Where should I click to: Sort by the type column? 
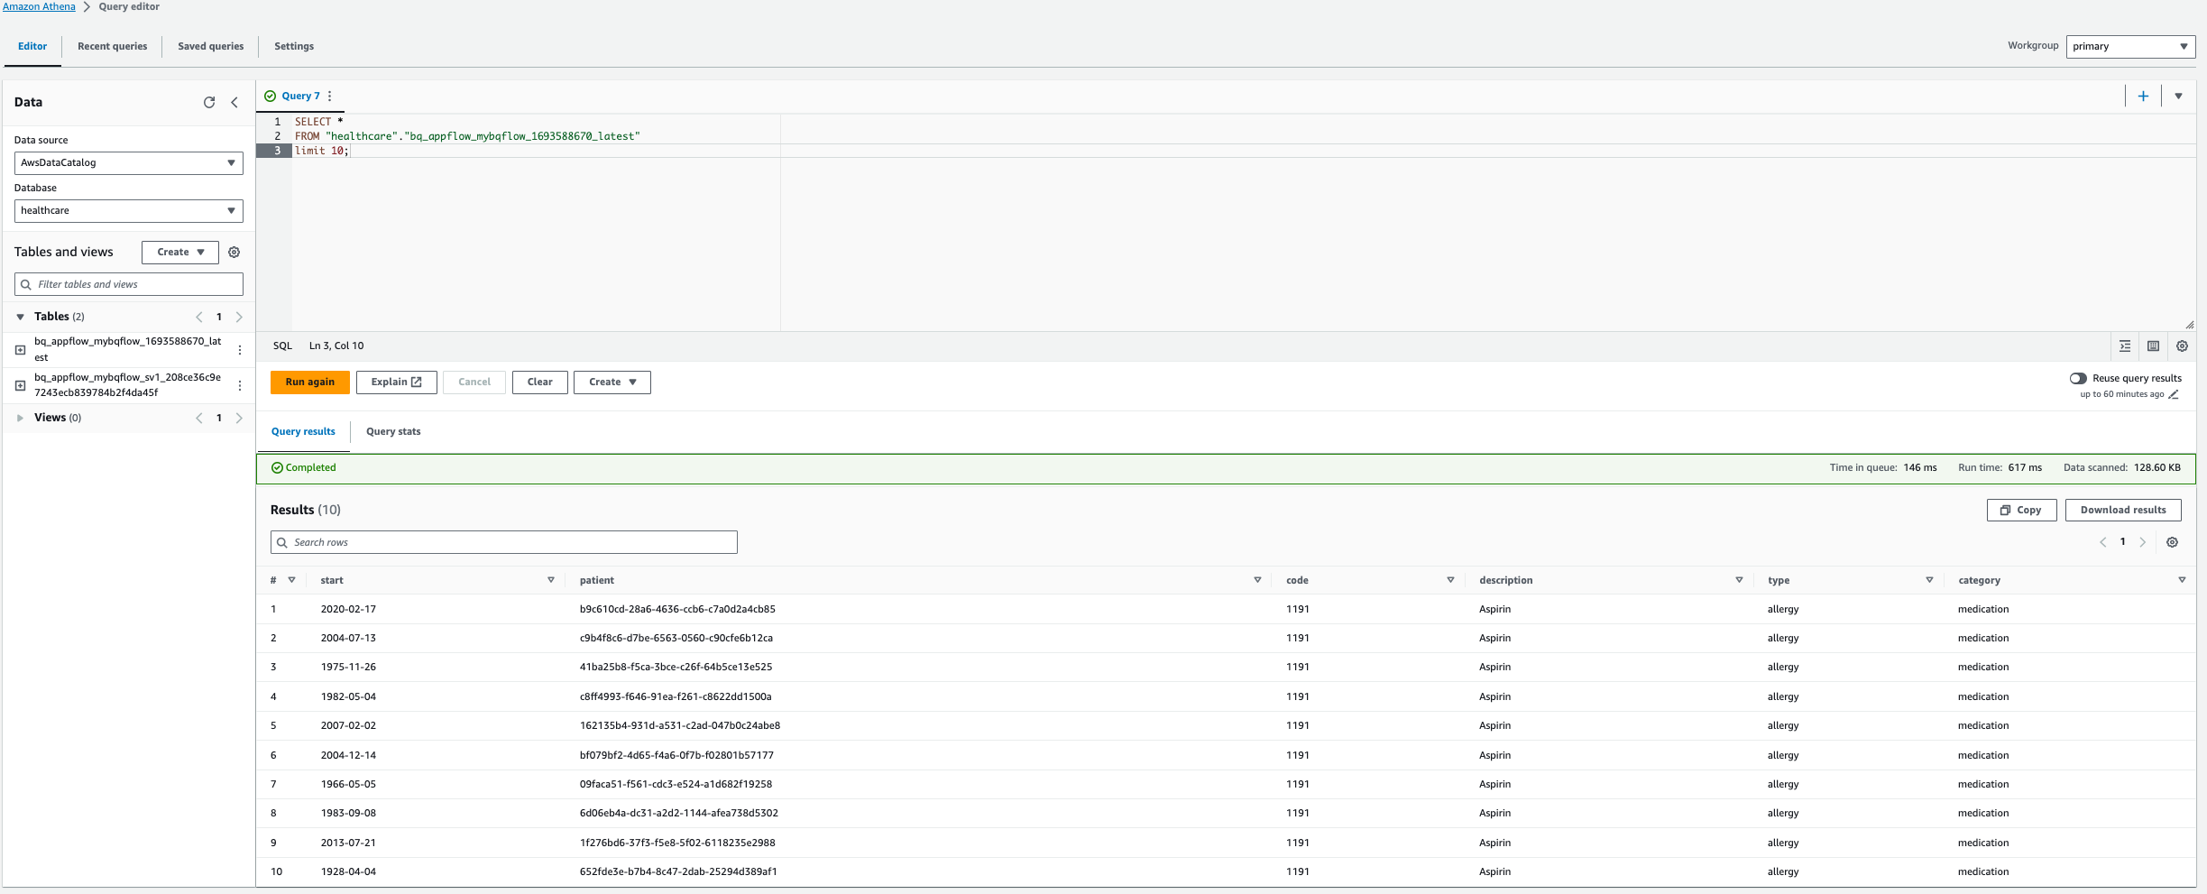point(1929,580)
